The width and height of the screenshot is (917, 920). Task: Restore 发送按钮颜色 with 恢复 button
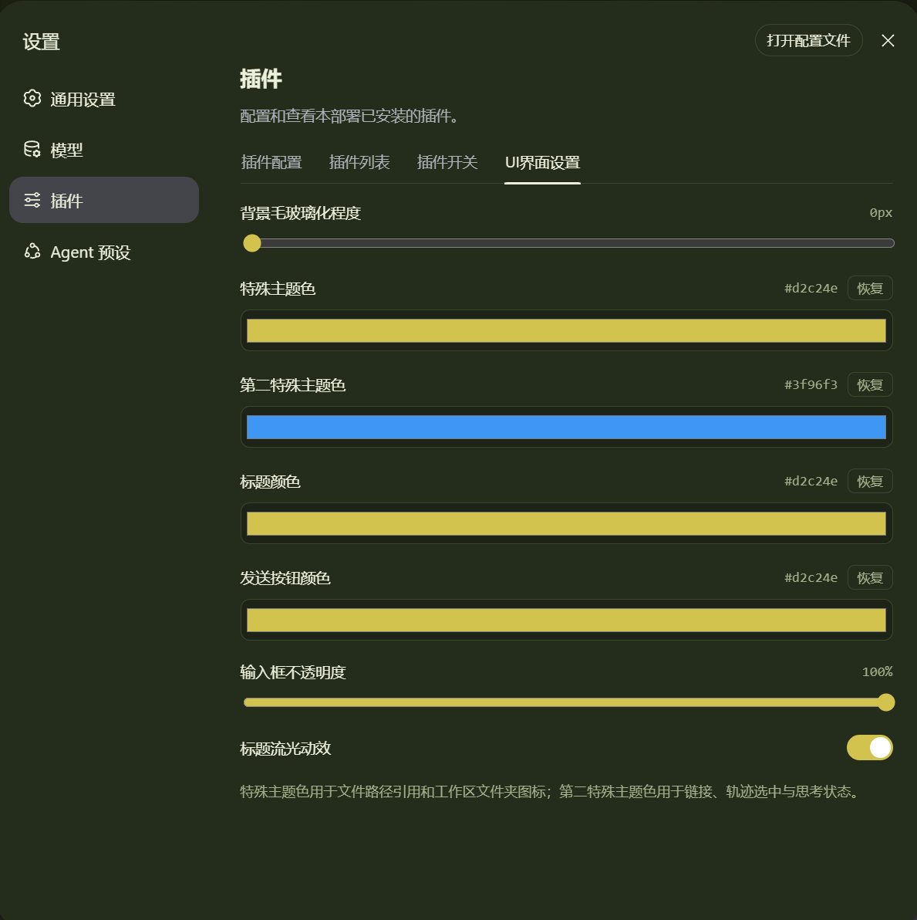point(870,577)
